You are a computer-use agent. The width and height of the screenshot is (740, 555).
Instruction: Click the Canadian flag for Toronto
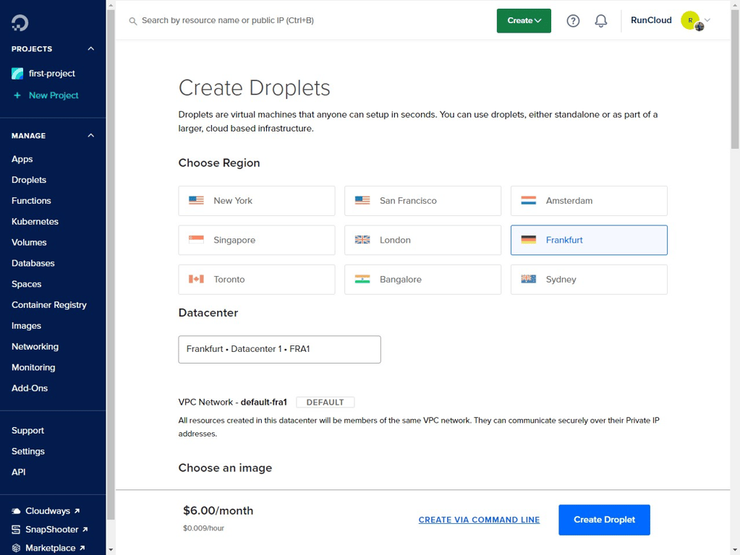click(196, 279)
